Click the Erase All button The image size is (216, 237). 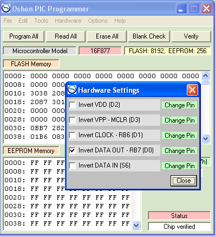pyautogui.click(x=107, y=36)
